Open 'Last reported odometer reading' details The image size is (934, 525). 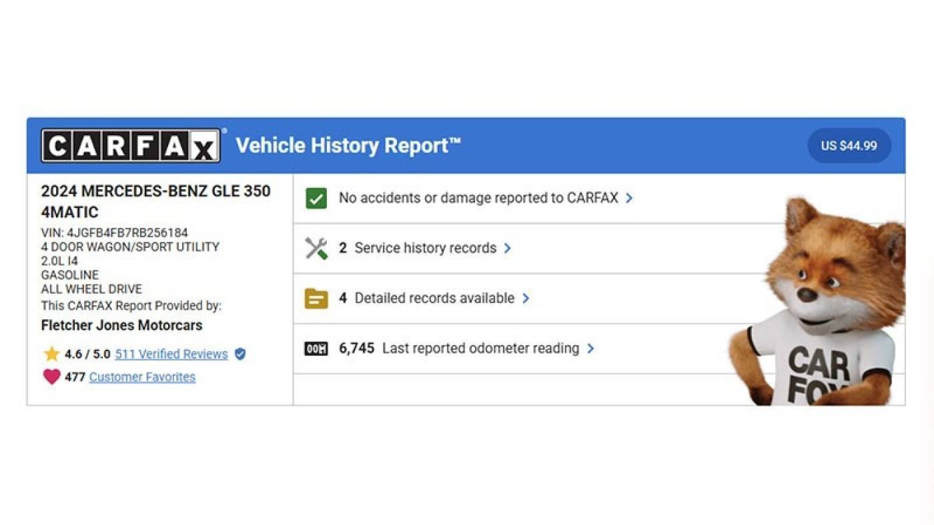pos(480,348)
